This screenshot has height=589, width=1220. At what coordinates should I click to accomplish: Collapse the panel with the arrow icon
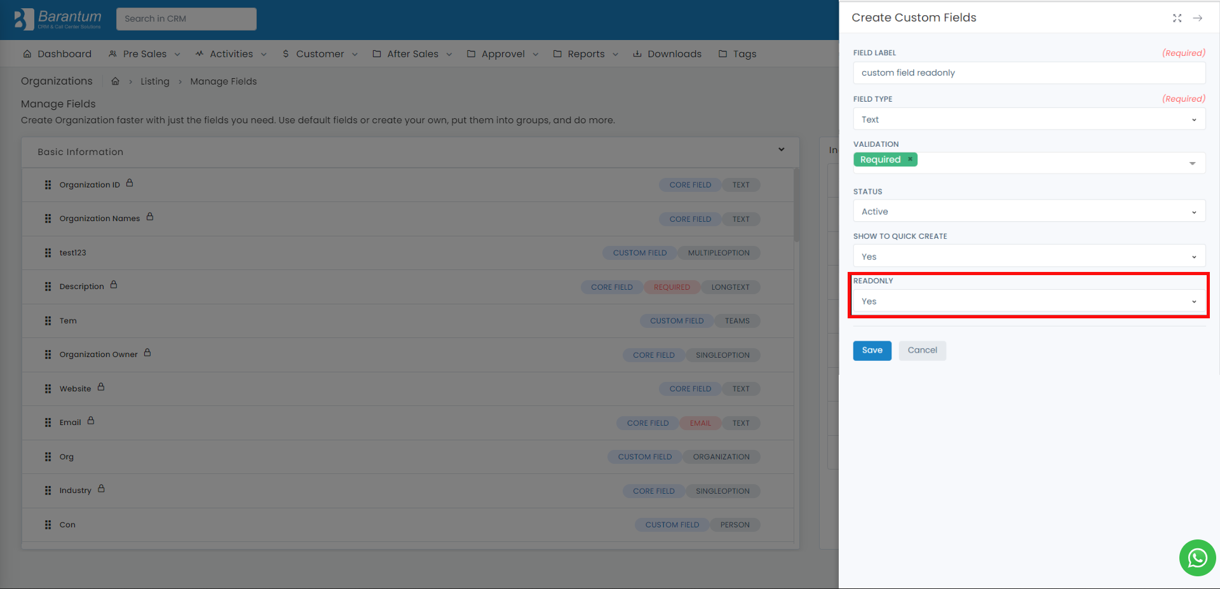1198,18
